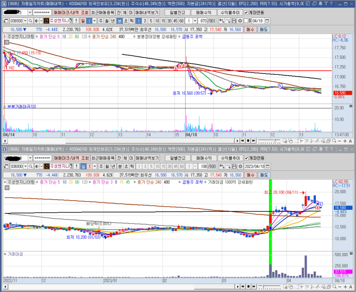This screenshot has width=356, height=292.
Task: Toggle 월 monthly period in bottom window
Action: click(x=107, y=166)
